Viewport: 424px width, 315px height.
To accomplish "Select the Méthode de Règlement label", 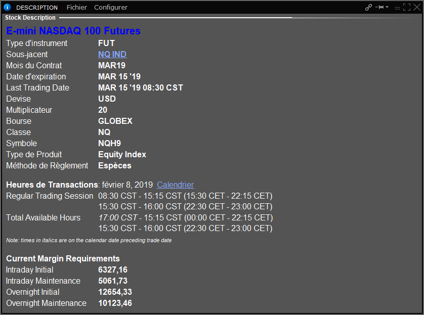I will (x=47, y=166).
